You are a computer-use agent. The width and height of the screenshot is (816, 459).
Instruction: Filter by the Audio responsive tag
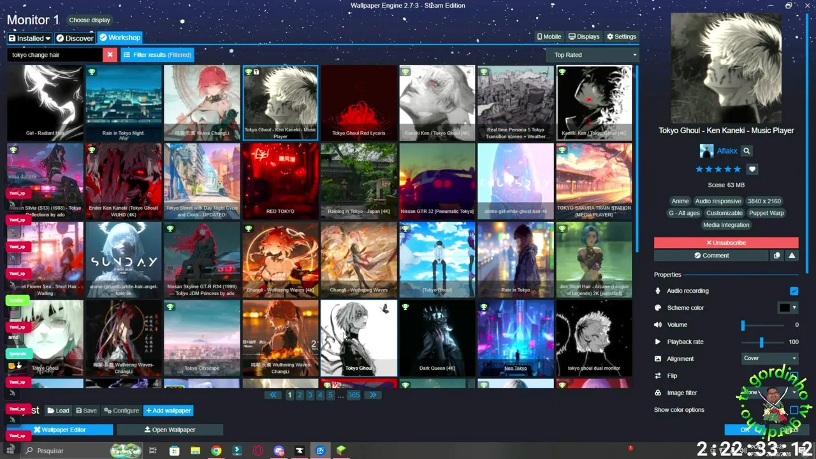tap(718, 201)
